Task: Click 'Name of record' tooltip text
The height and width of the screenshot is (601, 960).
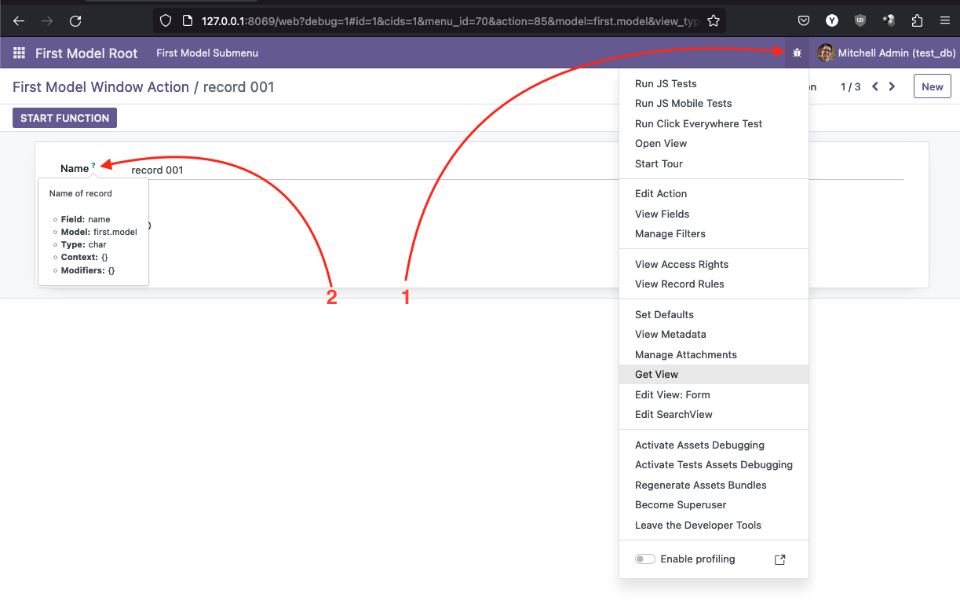Action: [x=81, y=193]
